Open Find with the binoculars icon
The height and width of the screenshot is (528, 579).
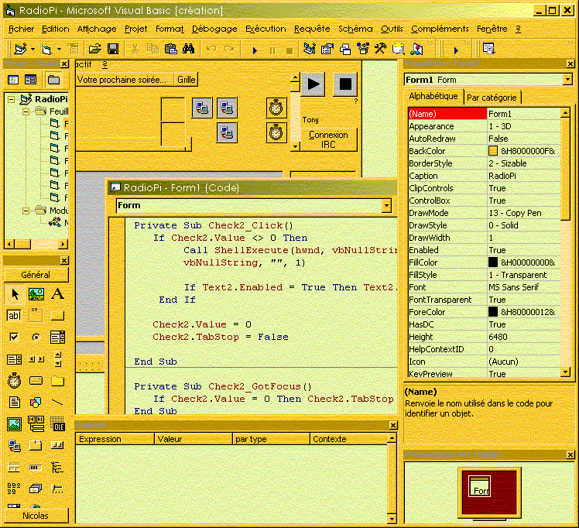click(x=188, y=48)
